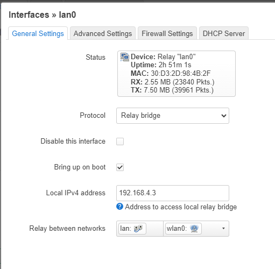Click the Interfaces » lan0 heading
Image resolution: width=275 pixels, height=269 pixels.
click(43, 15)
